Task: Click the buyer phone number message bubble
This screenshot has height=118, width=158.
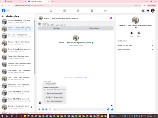Action: 50,84
